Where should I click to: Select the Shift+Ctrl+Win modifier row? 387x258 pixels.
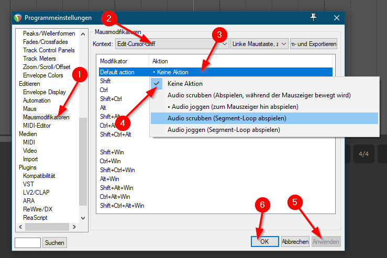pos(117,170)
